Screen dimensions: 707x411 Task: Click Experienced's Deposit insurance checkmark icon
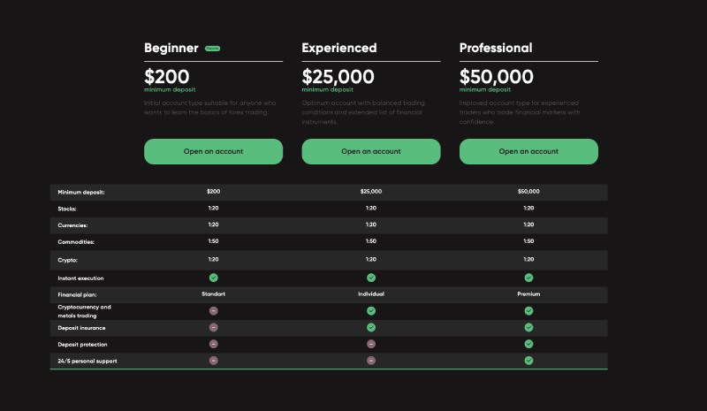(x=371, y=327)
